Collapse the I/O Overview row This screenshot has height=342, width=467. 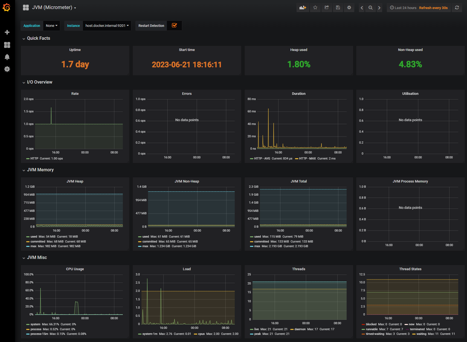click(x=37, y=82)
